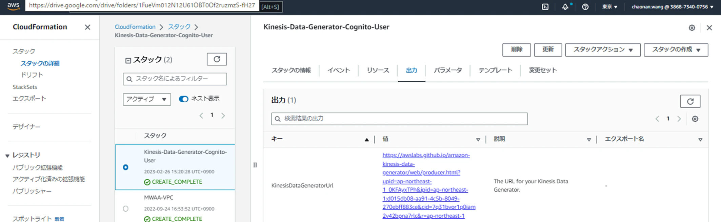Switch to the テンプレート tab
The width and height of the screenshot is (721, 222).
click(x=495, y=70)
